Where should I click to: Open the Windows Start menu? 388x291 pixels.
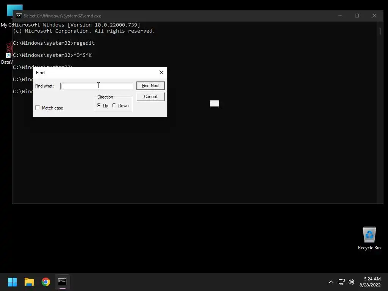pyautogui.click(x=12, y=282)
